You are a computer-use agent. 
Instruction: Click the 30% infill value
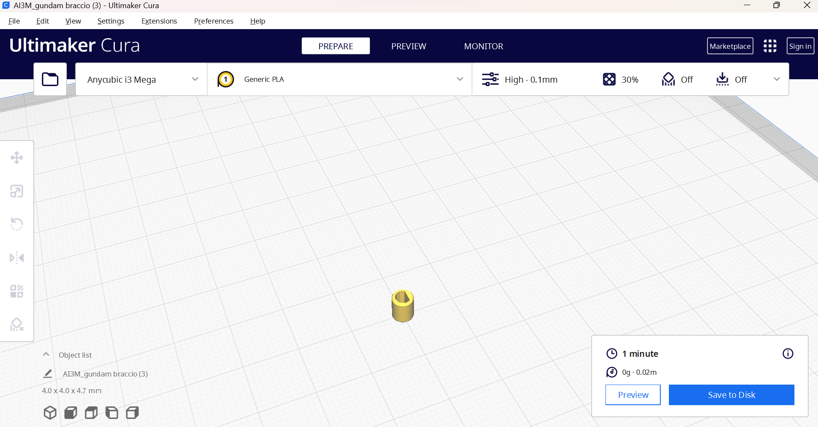[630, 79]
